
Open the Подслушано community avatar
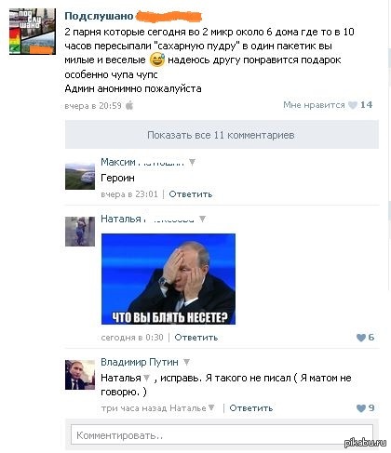pos(33,32)
